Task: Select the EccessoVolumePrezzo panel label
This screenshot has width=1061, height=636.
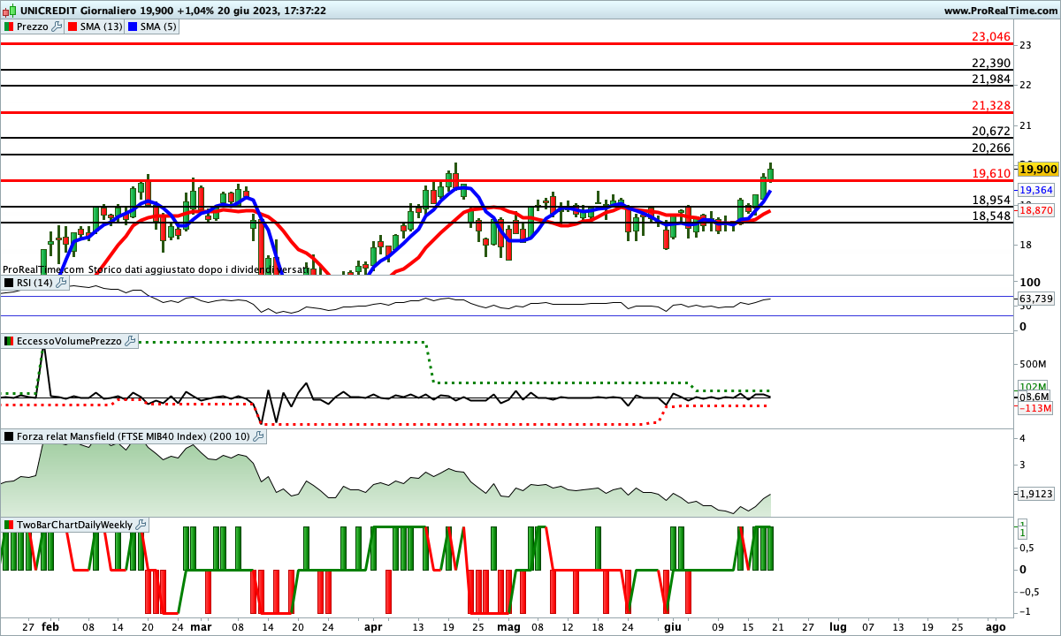Action: (x=70, y=341)
